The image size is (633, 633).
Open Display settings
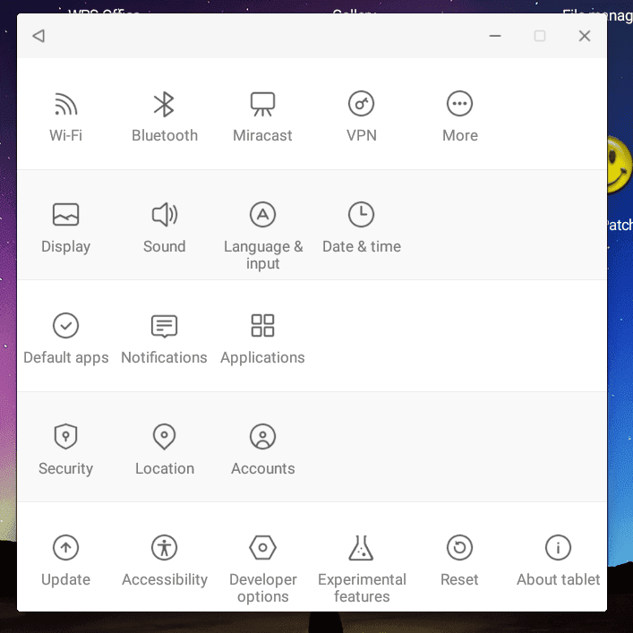click(65, 227)
